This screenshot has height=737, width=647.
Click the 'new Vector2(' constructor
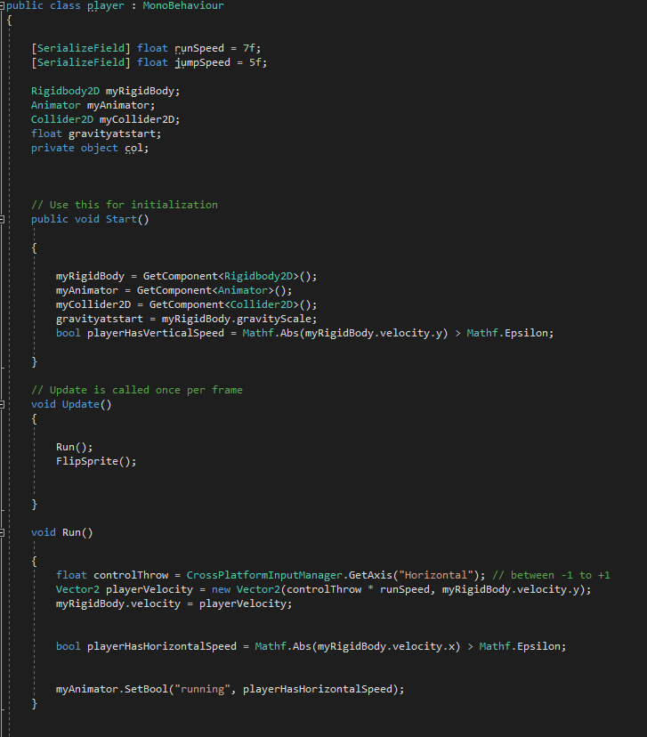[249, 589]
